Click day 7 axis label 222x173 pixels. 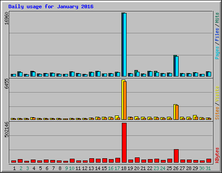53,168
